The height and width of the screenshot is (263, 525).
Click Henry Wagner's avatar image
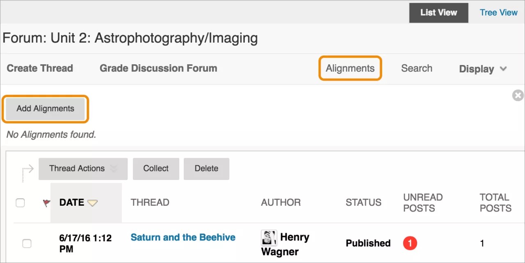(x=269, y=238)
